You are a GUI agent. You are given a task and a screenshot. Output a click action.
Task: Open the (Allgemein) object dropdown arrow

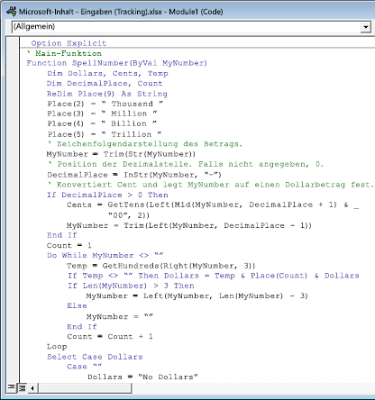(365, 27)
